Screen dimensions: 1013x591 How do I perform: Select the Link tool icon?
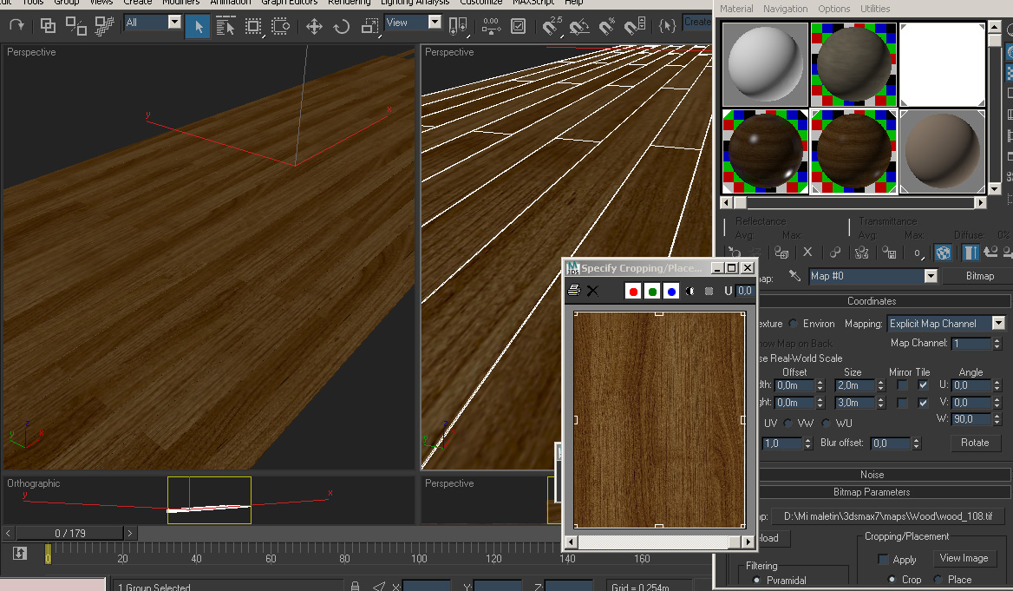[48, 26]
